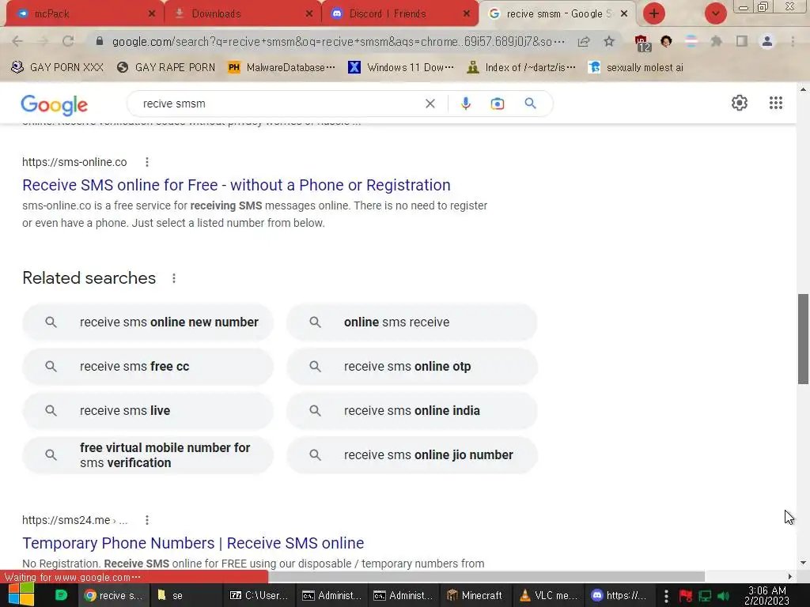Open Receive SMS online for Free result
The height and width of the screenshot is (607, 810).
tap(236, 185)
